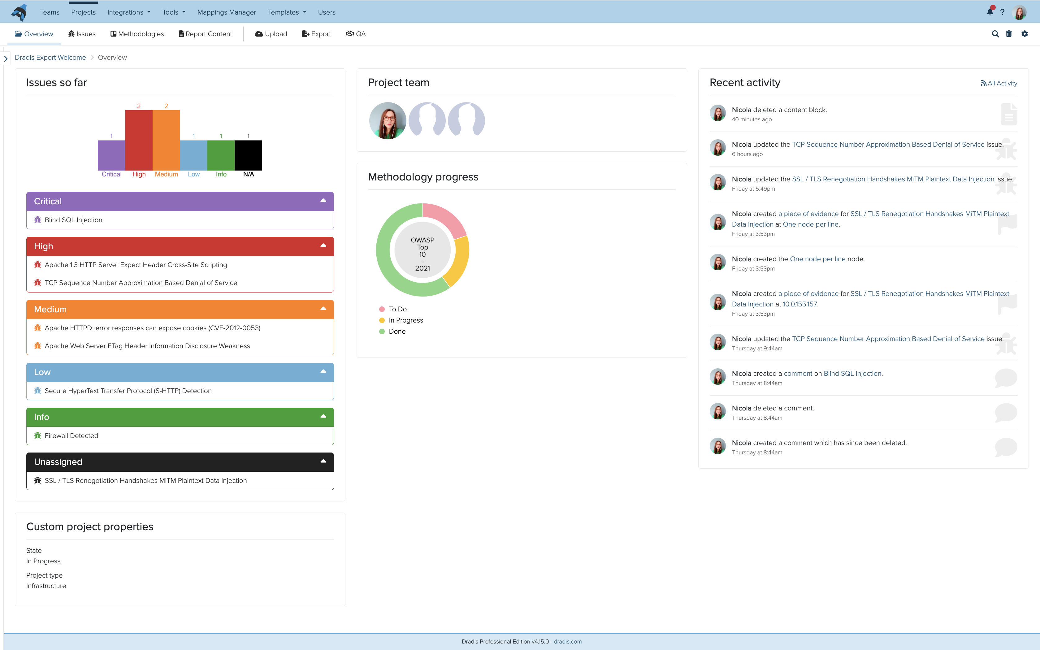Click the purple Critical bar in chart
The image size is (1040, 650).
coord(111,155)
